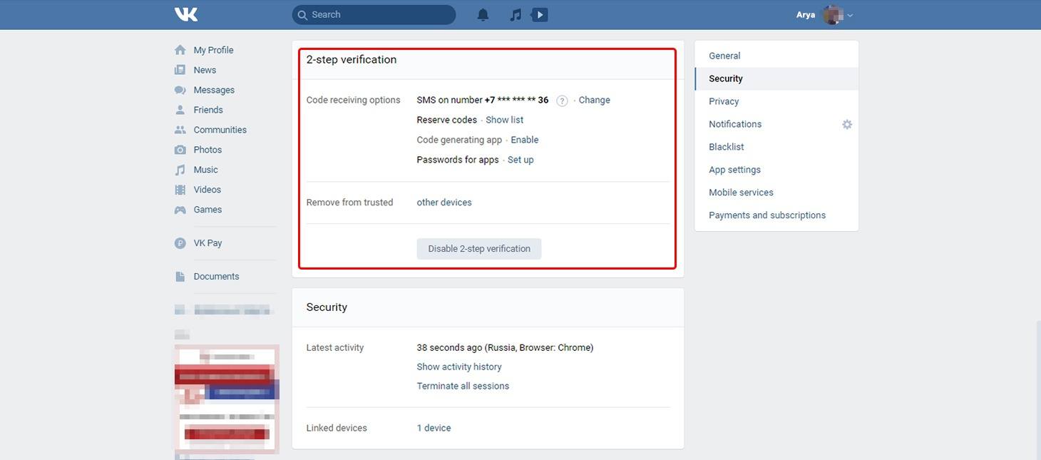
Task: Show list of reserve codes
Action: 504,120
